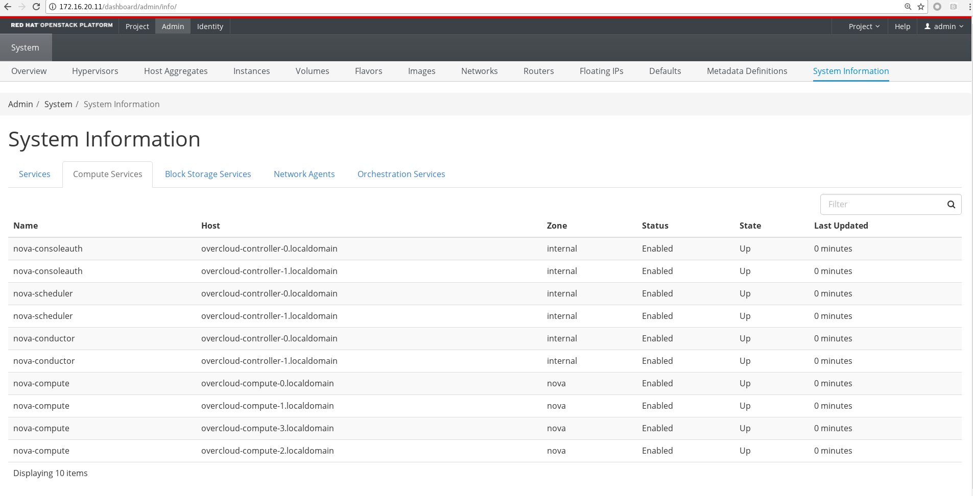Image resolution: width=973 pixels, height=496 pixels.
Task: Click the Zone column header
Action: pyautogui.click(x=557, y=226)
